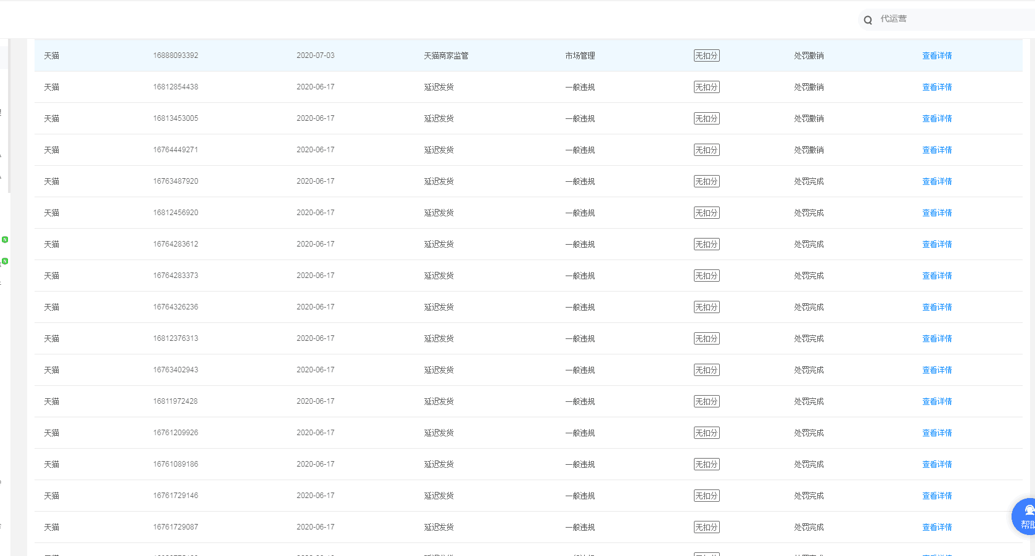View details of record 16763402943
The image size is (1035, 556).
(937, 370)
